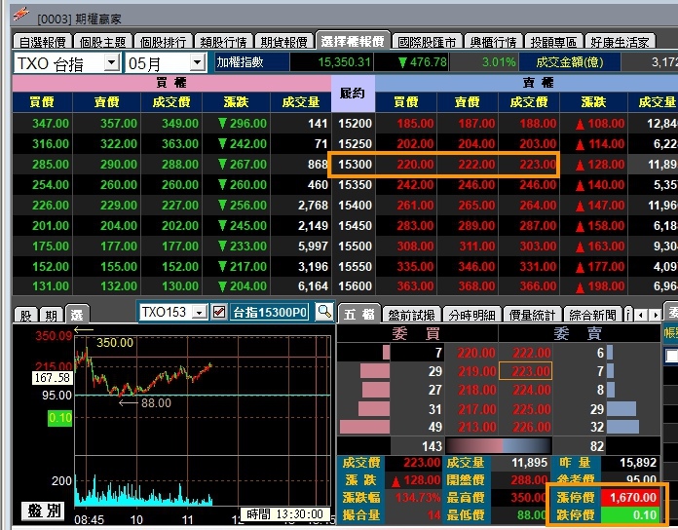Select strike price 15600 cell
The height and width of the screenshot is (530, 678).
click(x=355, y=286)
